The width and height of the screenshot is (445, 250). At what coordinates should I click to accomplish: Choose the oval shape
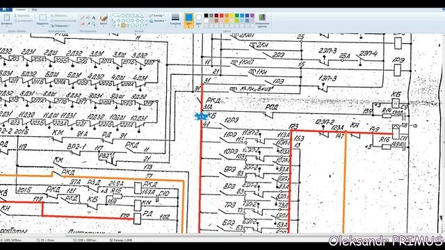point(123,16)
